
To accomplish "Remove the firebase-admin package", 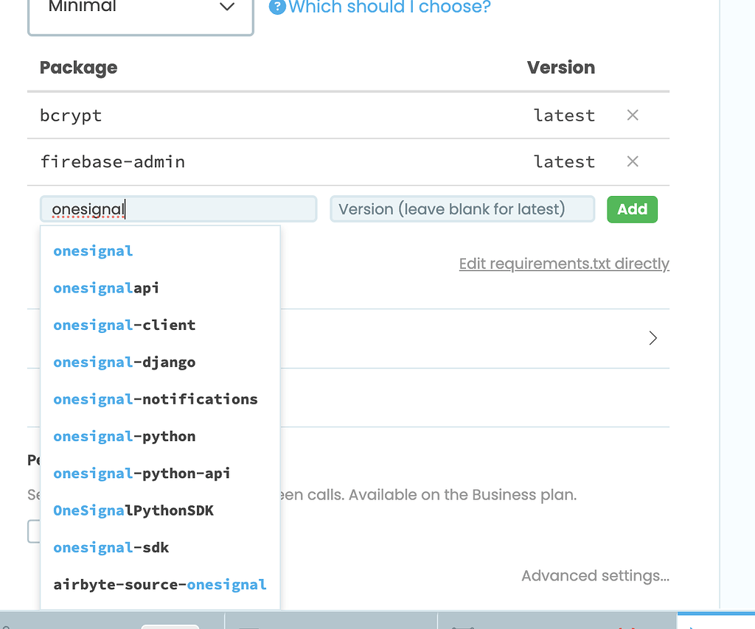I will pyautogui.click(x=632, y=161).
